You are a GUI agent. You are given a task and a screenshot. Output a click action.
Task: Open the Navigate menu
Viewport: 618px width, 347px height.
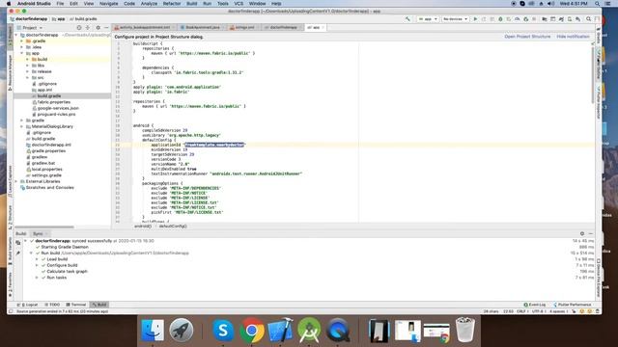point(108,4)
